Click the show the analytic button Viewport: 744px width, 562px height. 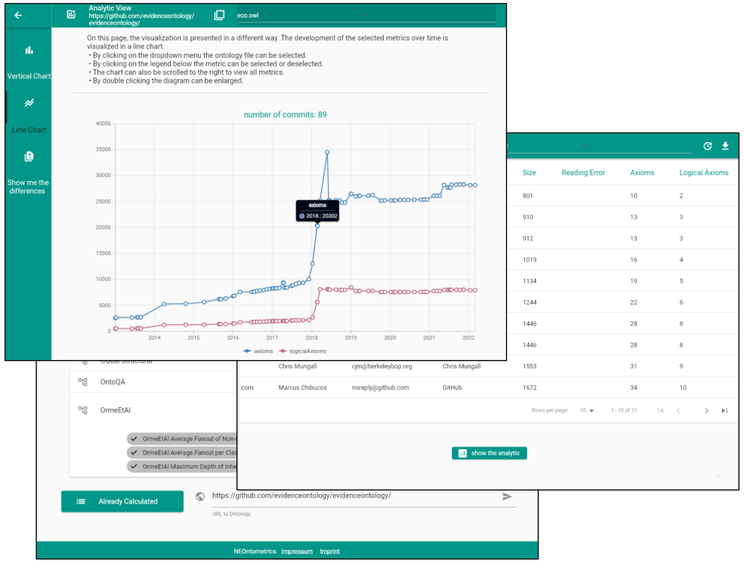pyautogui.click(x=489, y=453)
